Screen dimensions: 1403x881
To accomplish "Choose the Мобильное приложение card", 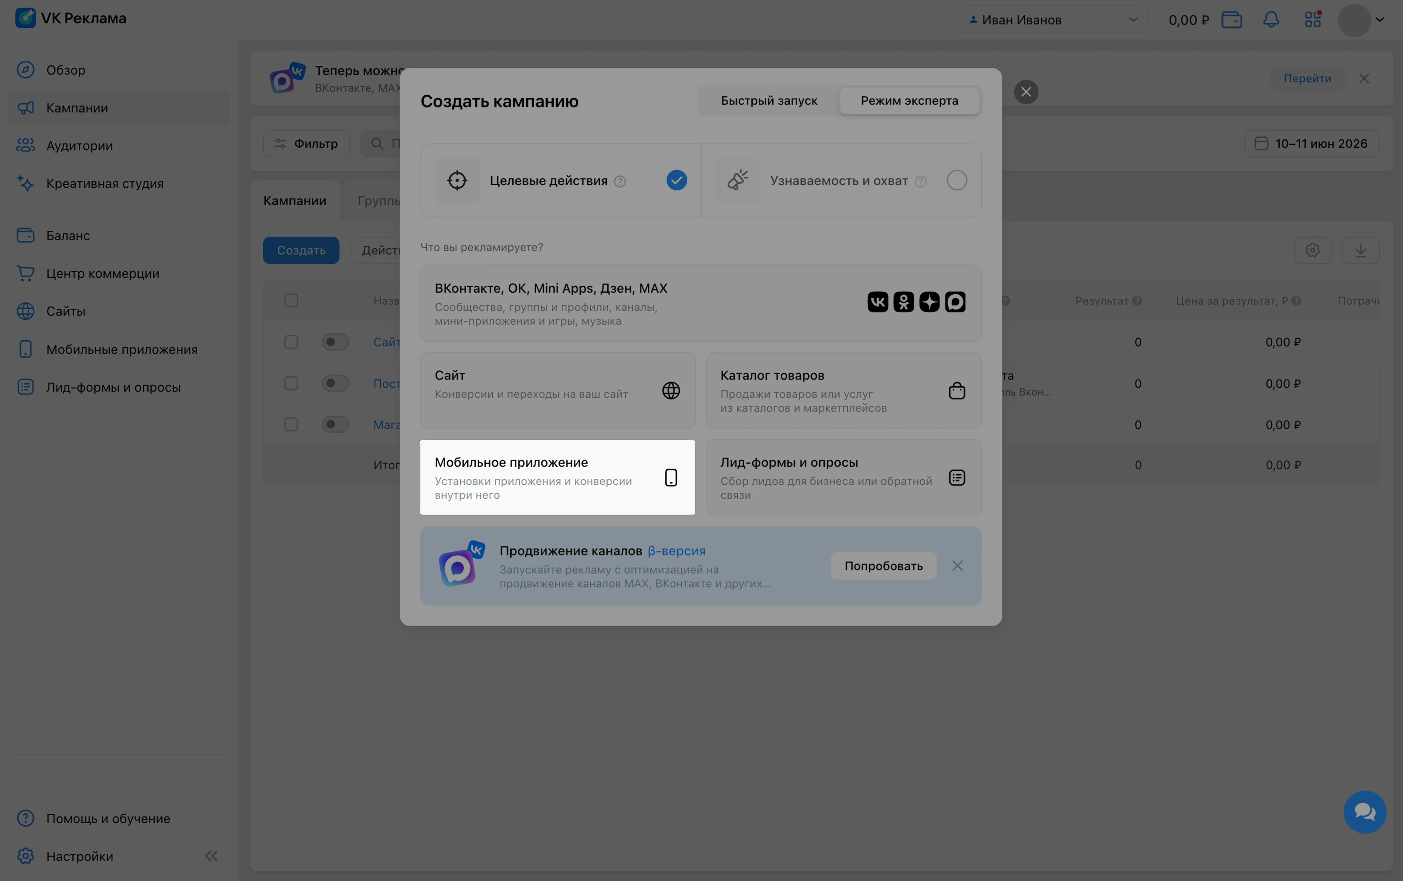I will (x=557, y=478).
